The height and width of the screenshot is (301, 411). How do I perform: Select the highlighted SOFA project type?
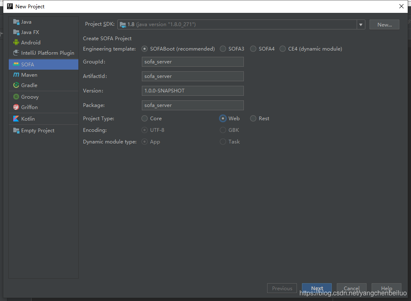pos(44,64)
